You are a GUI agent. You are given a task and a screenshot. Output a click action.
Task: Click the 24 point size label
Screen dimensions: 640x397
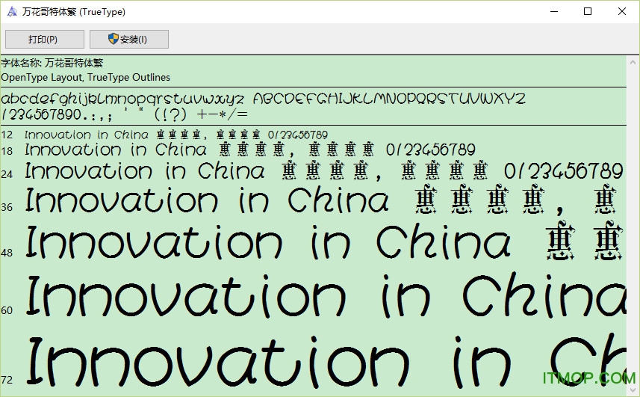tap(7, 174)
